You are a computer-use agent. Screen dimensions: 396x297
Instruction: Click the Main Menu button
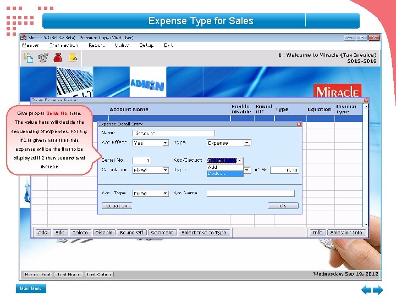pos(31,288)
